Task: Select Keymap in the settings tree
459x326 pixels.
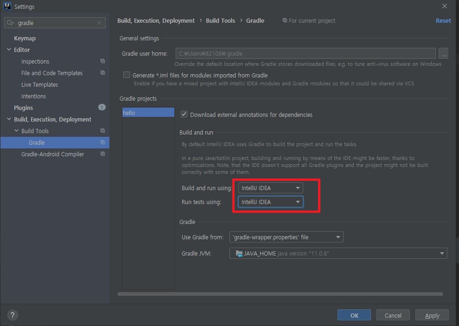Action: point(25,38)
